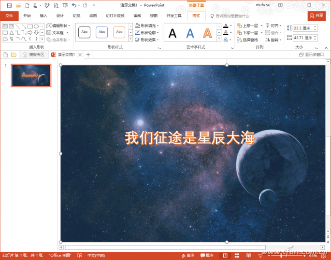Toggle normal view button in status bar
Viewport: 331px width, 260px height.
[225, 256]
